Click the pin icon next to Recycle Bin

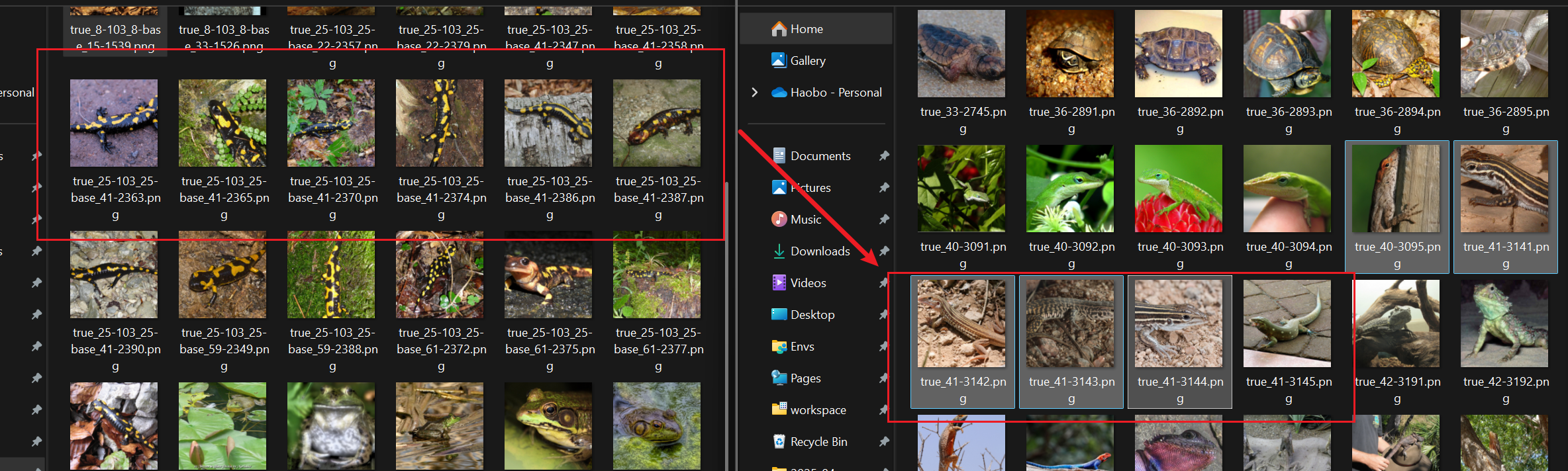coord(883,442)
